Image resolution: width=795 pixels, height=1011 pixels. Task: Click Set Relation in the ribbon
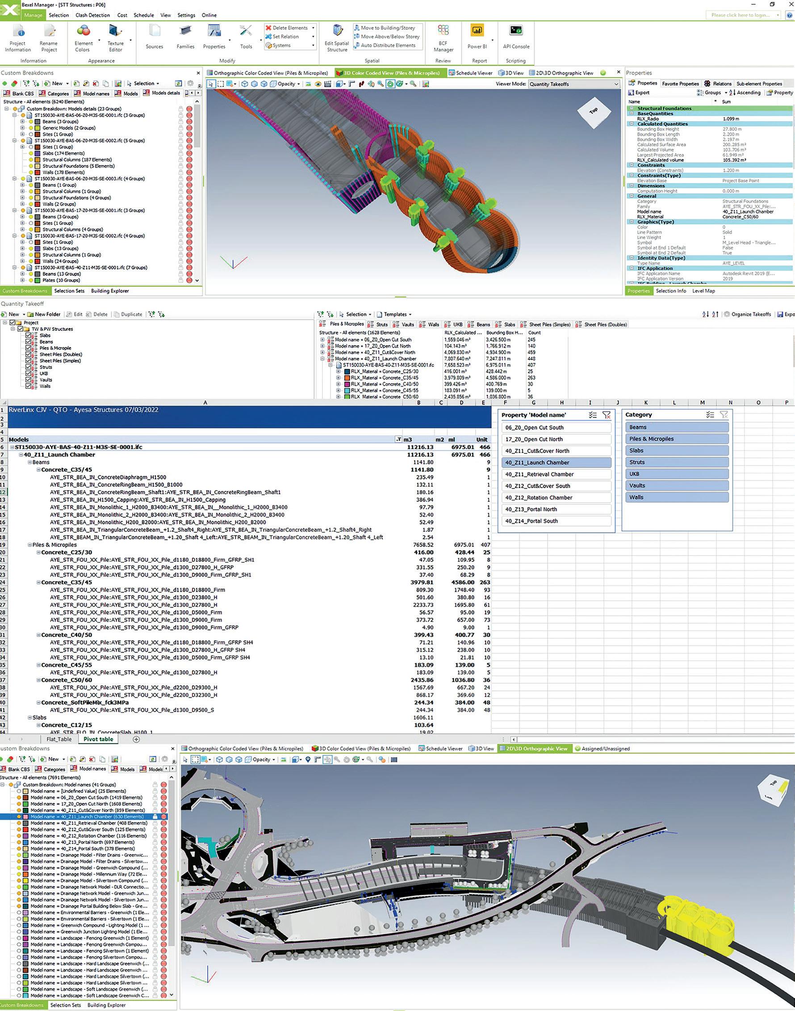[283, 36]
